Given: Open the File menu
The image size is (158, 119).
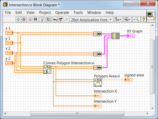Looking at the screenshot, I should [8, 13].
